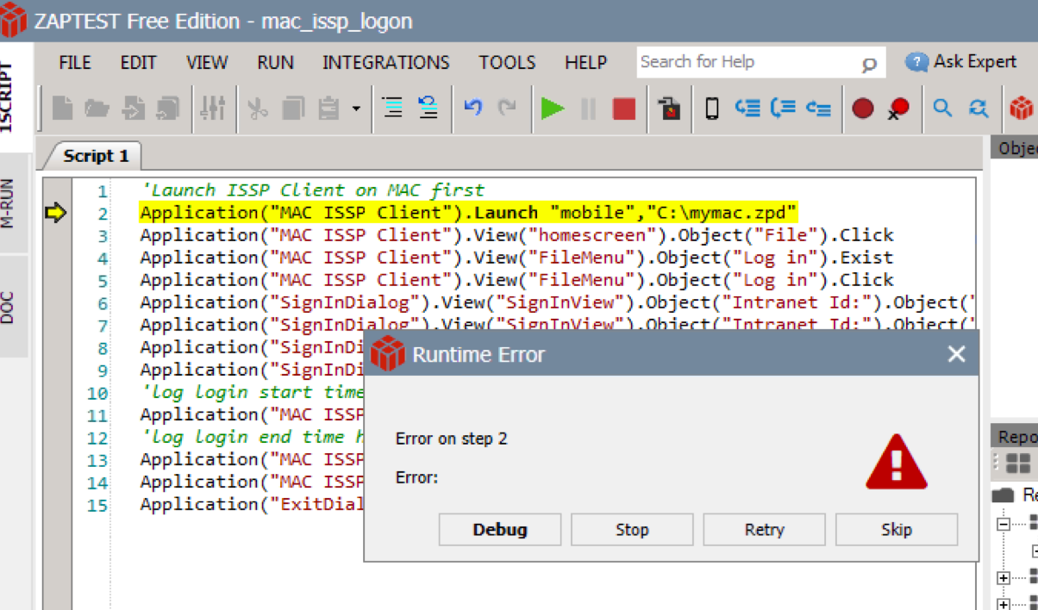Open the TOOLS menu
The image size is (1038, 610).
coord(508,62)
